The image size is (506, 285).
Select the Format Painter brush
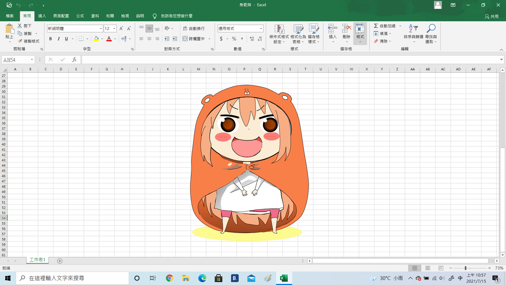(x=20, y=41)
